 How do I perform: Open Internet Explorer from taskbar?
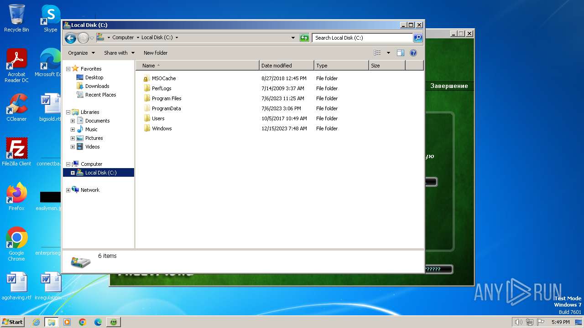point(36,322)
